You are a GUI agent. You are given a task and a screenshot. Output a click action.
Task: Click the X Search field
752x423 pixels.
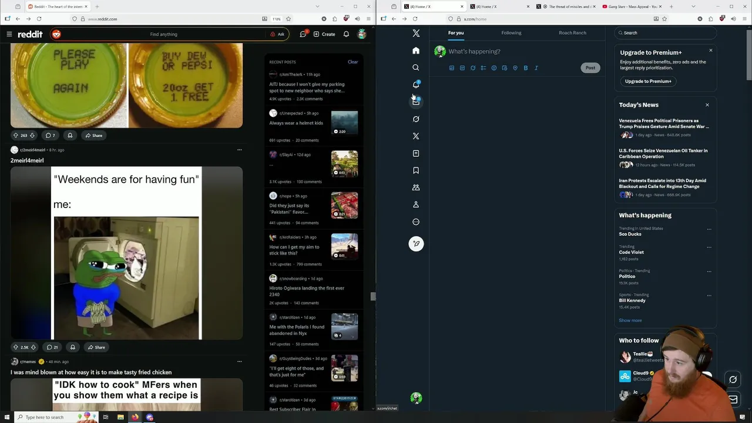[666, 33]
